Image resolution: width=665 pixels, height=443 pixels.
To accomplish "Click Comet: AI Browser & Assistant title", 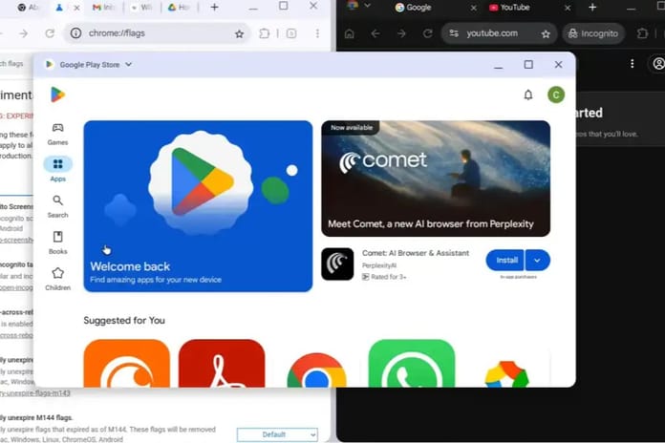I will (x=416, y=253).
